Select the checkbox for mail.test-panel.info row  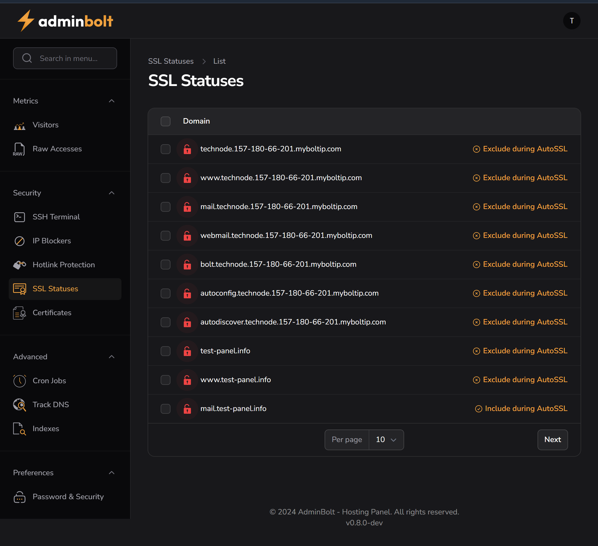click(165, 409)
